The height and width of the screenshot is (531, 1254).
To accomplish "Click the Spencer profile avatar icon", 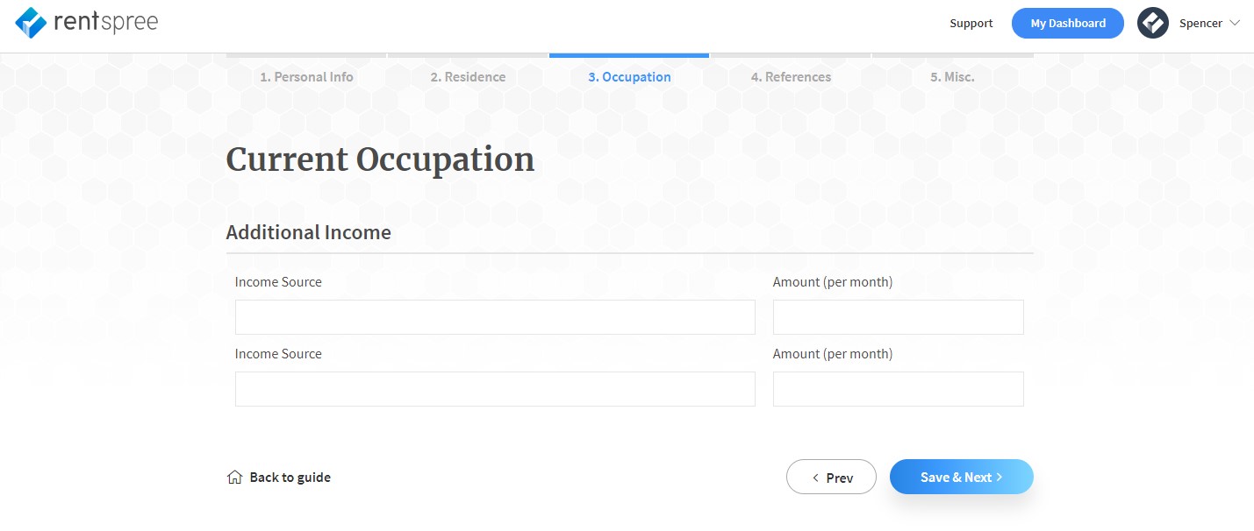I will tap(1153, 23).
